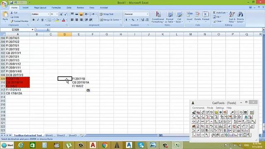Cut the selected cells

click(14, 13)
